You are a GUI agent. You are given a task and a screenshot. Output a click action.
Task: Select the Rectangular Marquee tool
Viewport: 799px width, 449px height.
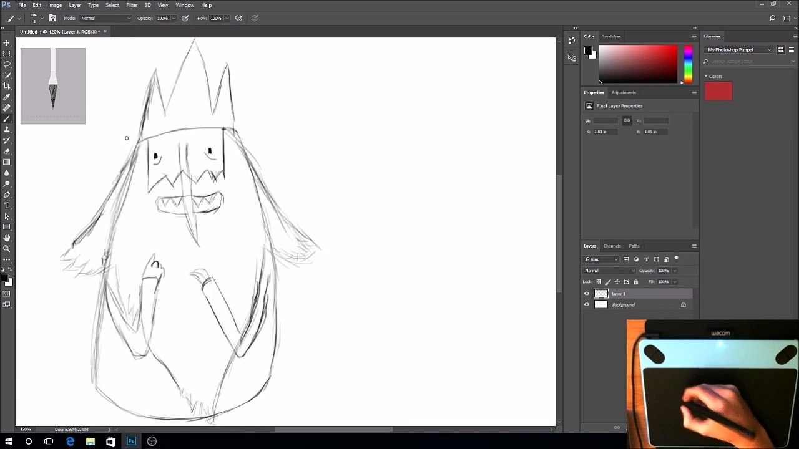pos(7,54)
